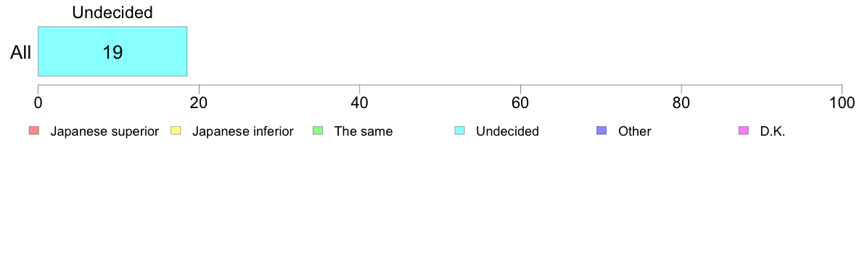Select the blue Other legend swatch
The height and width of the screenshot is (267, 862).
(x=602, y=131)
